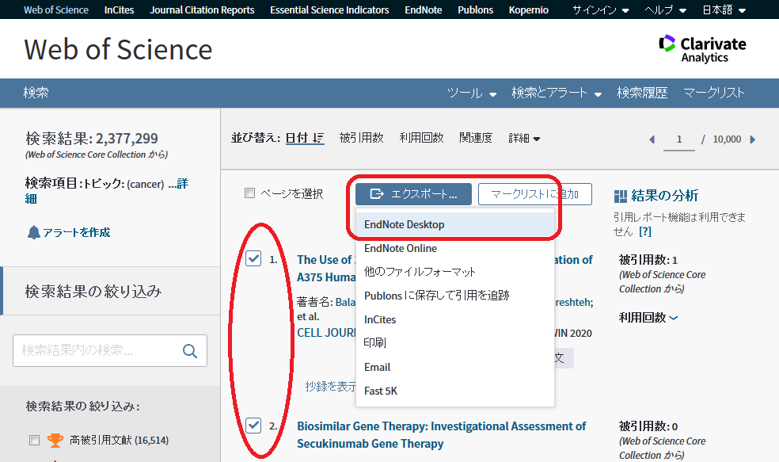The image size is (779, 462).
Task: Click the Clarivate Analytics logo
Action: (702, 49)
